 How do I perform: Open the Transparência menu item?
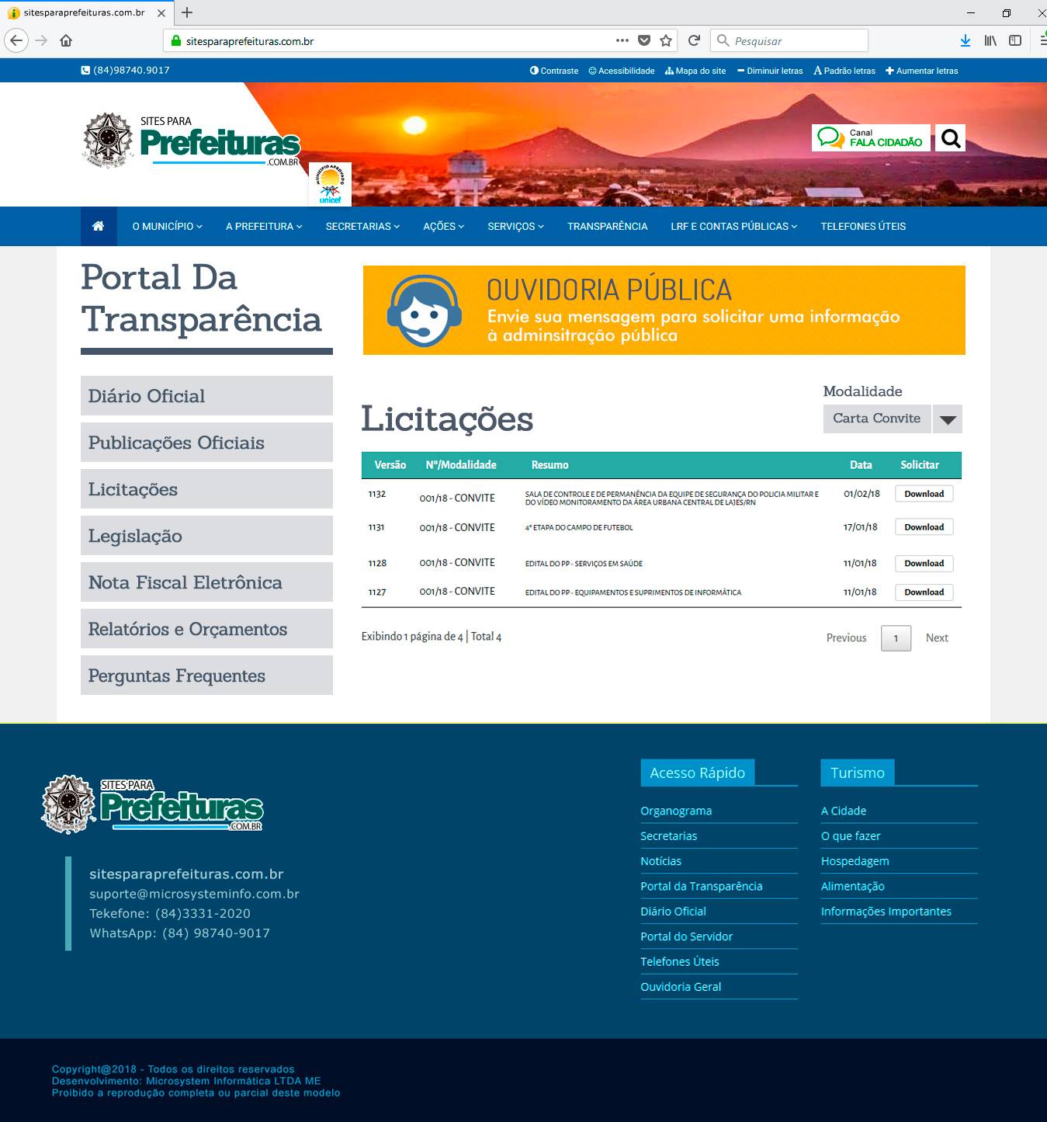607,226
